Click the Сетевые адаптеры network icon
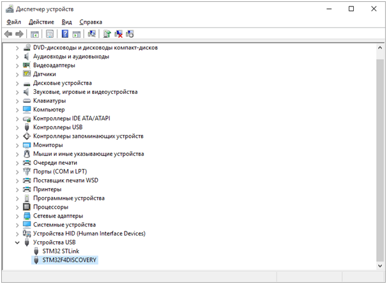This screenshot has height=284, width=387. (x=27, y=216)
